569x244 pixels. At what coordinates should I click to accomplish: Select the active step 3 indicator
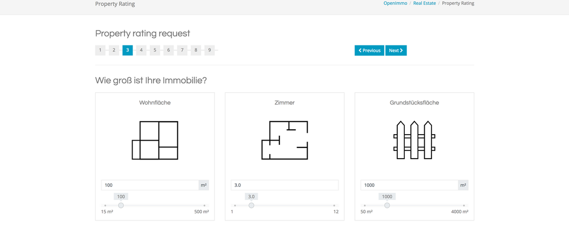(127, 50)
